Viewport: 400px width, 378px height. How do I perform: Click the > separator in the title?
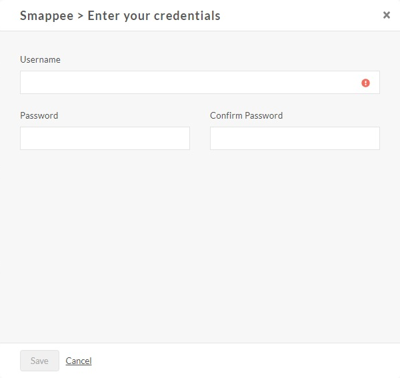pos(81,16)
